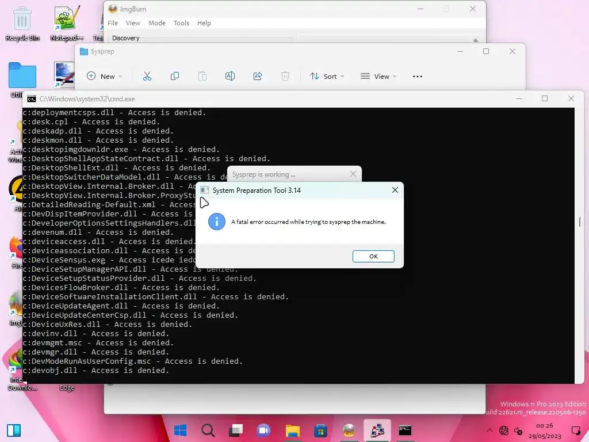The image size is (589, 442).
Task: Expand the system tray hidden icons chevron
Action: 489,430
